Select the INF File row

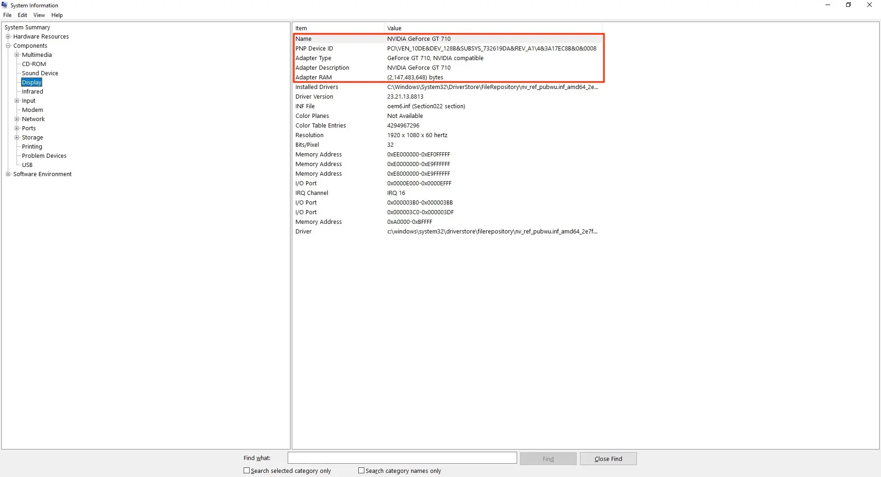[448, 106]
